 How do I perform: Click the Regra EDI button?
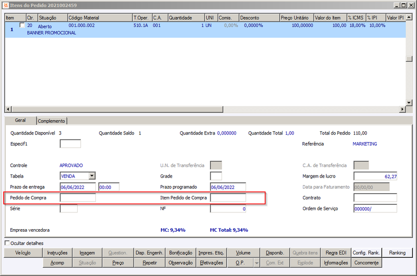[335, 253]
